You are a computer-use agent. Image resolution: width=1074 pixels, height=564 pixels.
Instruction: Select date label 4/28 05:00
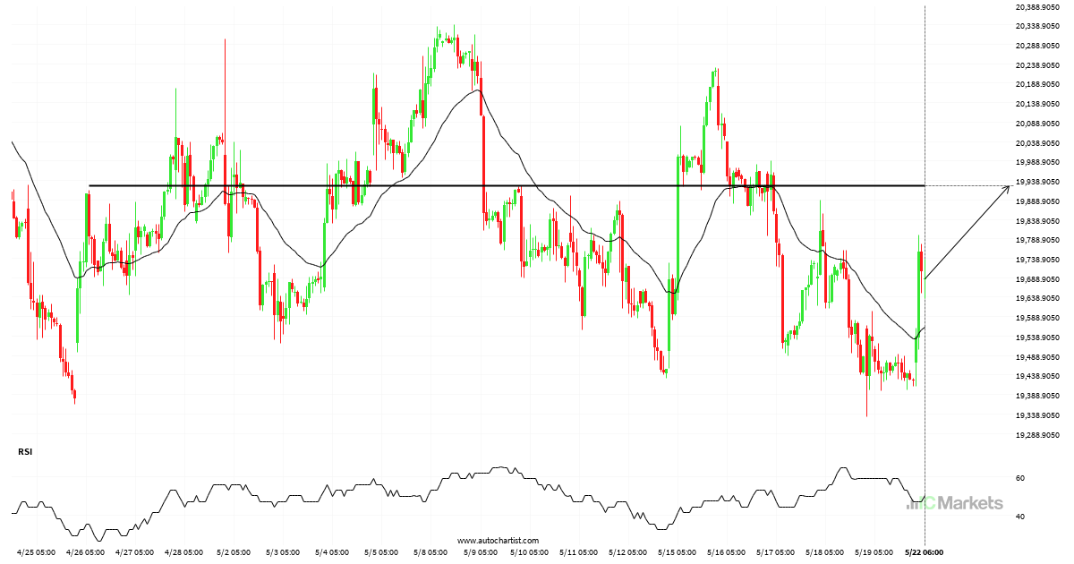click(x=186, y=552)
